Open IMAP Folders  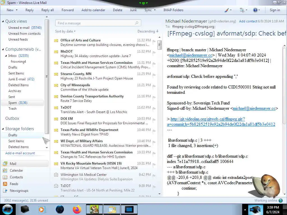point(173,10)
